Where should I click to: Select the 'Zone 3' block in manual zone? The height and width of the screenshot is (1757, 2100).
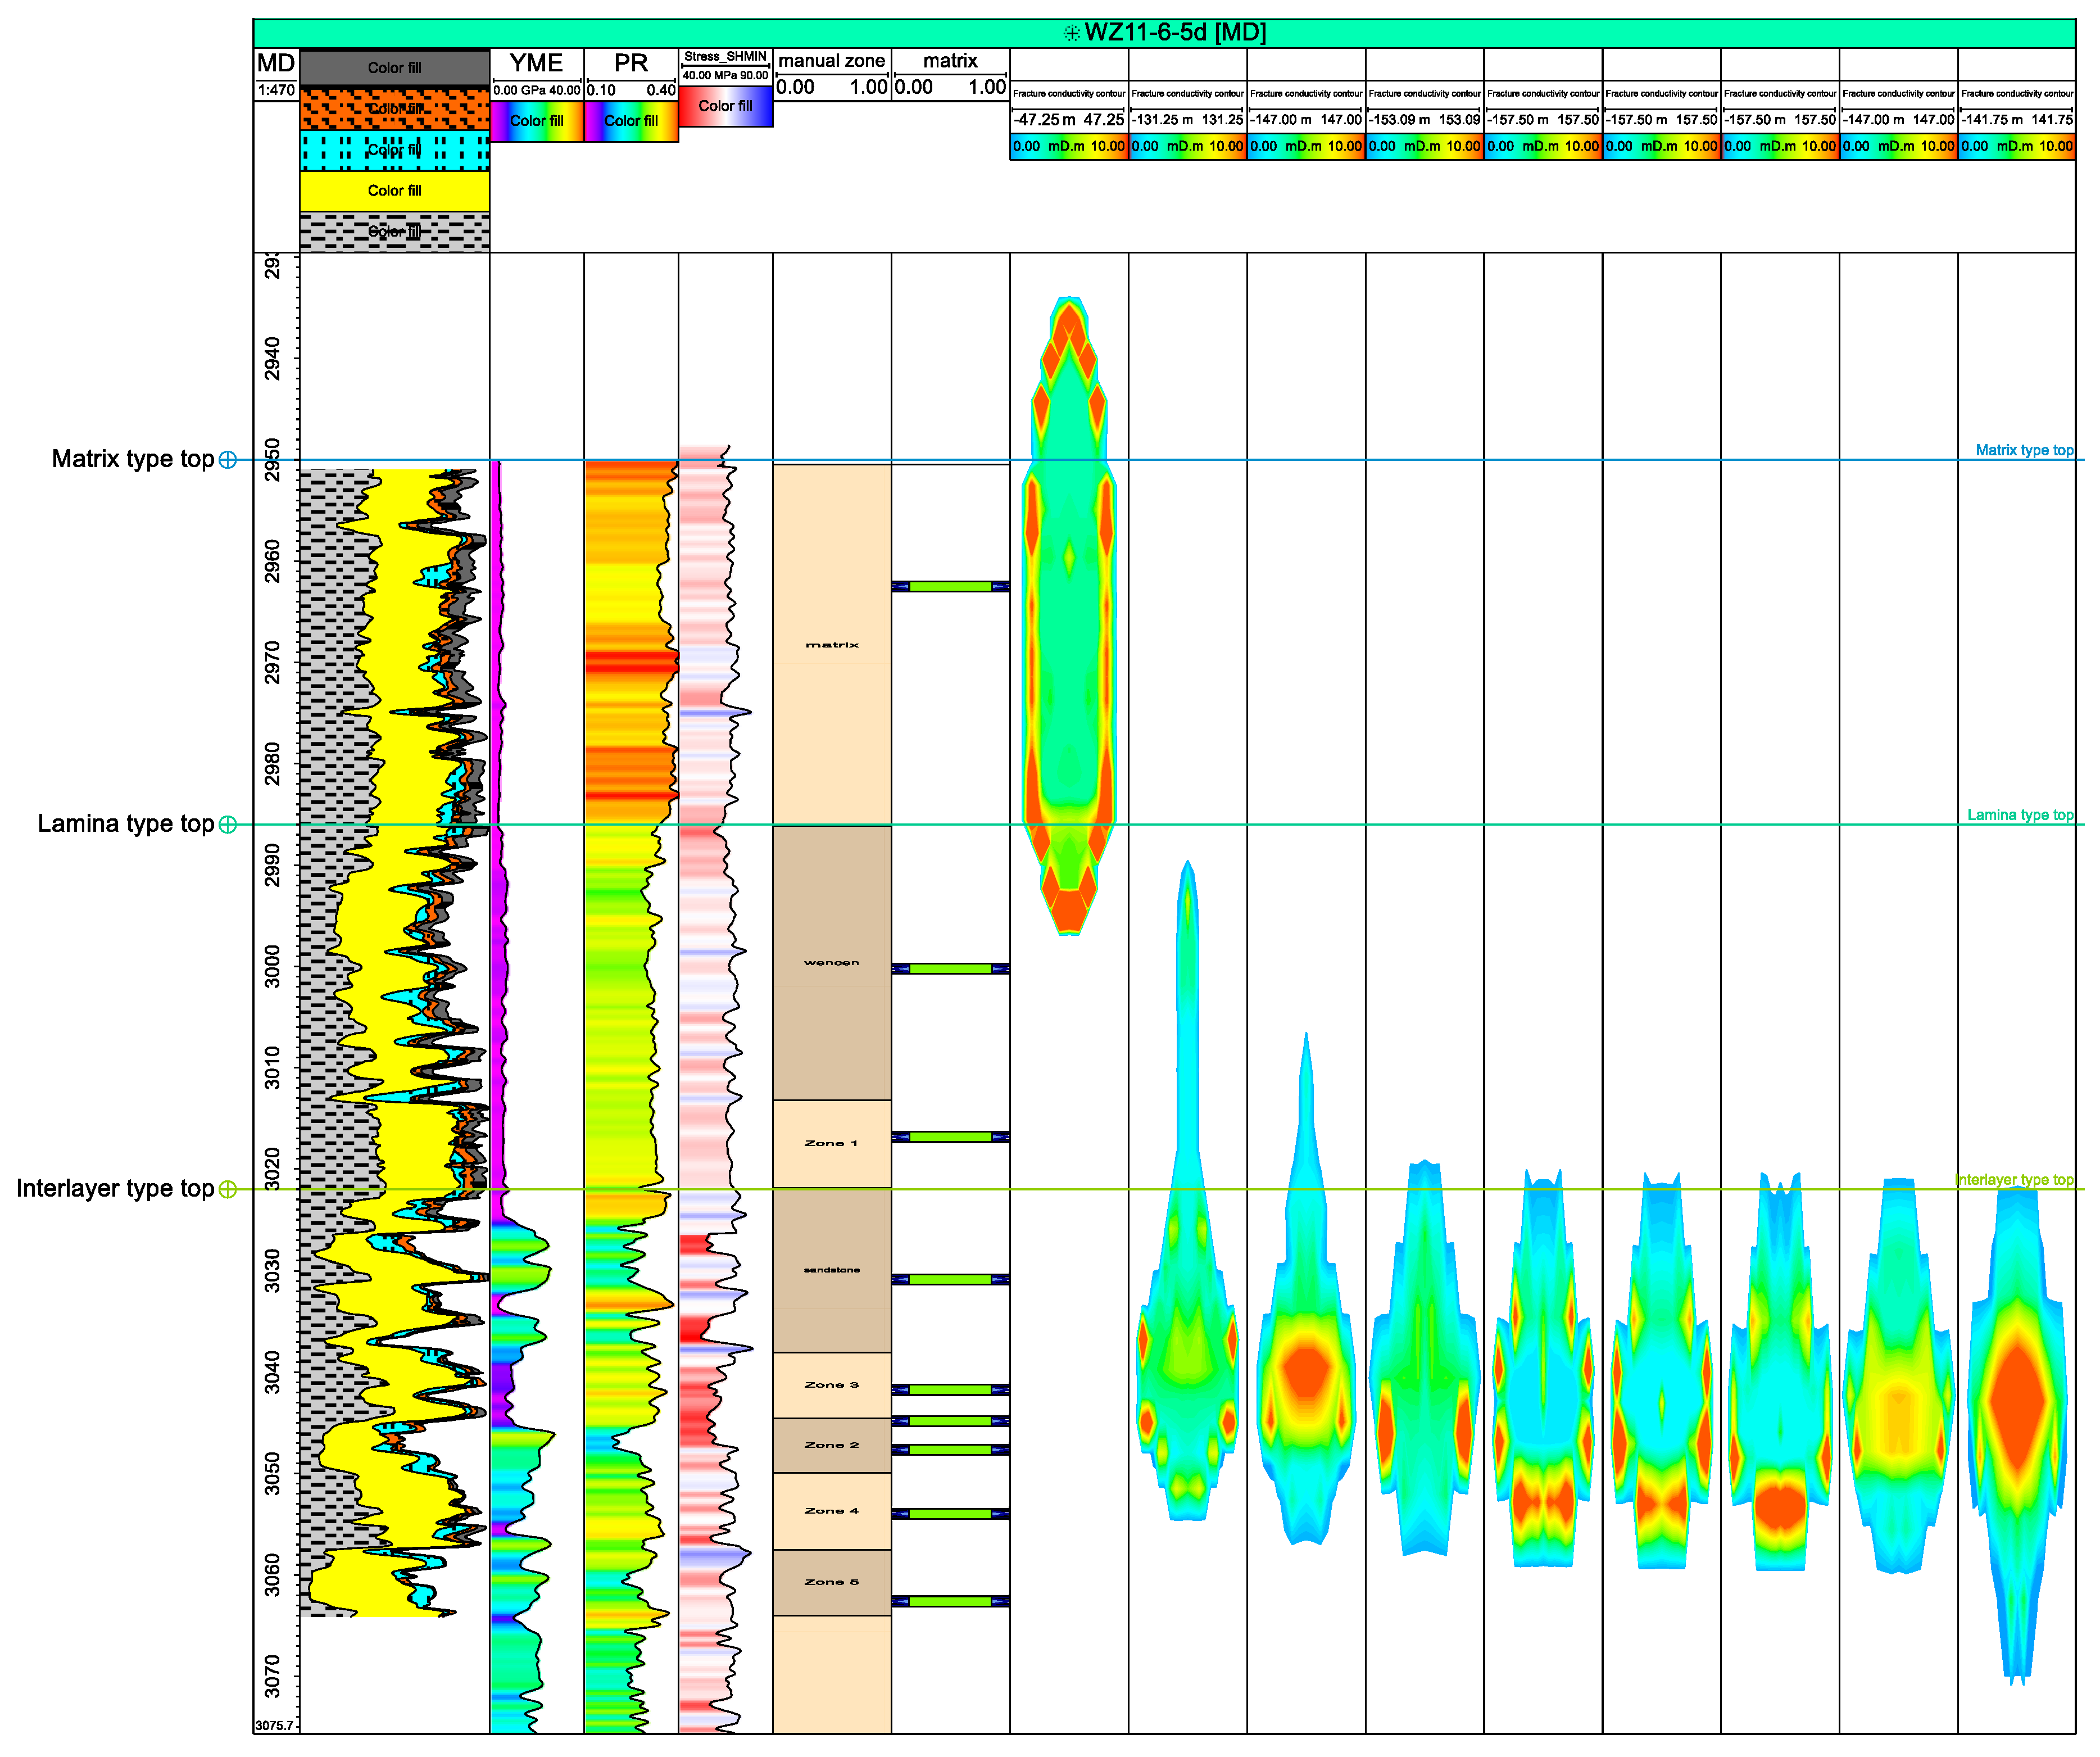click(831, 1385)
